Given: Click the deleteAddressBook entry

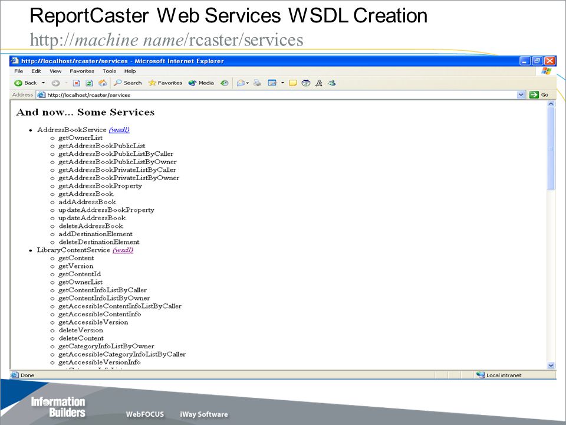Looking at the screenshot, I should click(x=91, y=226).
